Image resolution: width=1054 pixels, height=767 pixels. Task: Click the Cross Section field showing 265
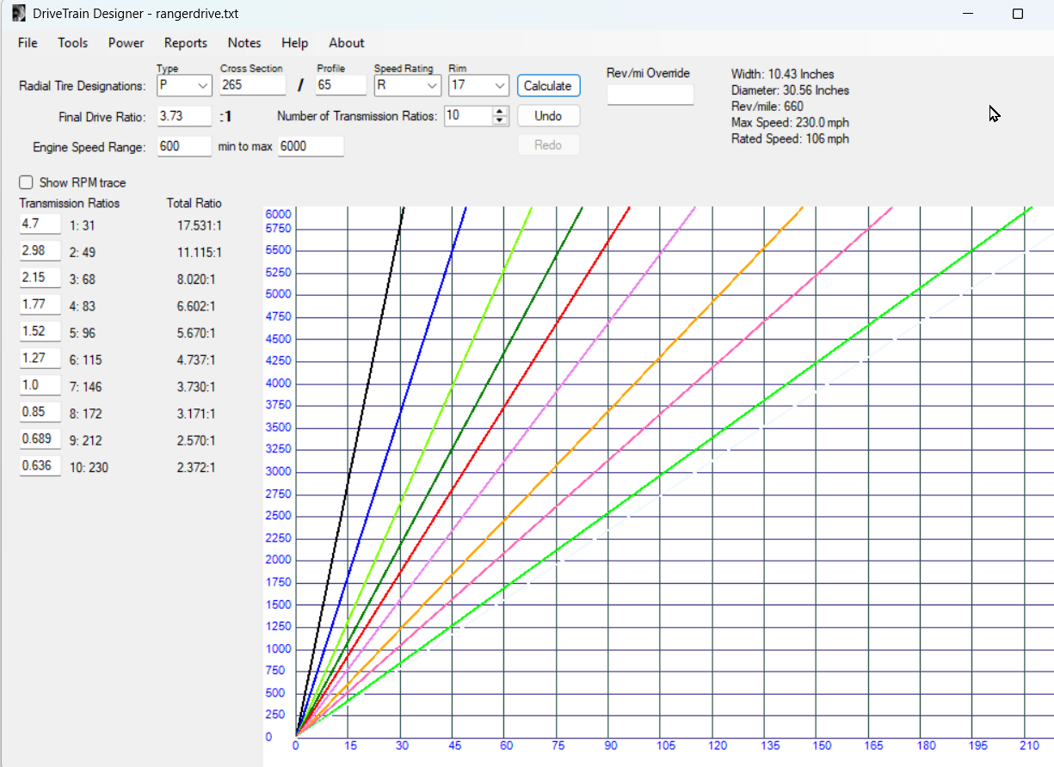tap(252, 85)
